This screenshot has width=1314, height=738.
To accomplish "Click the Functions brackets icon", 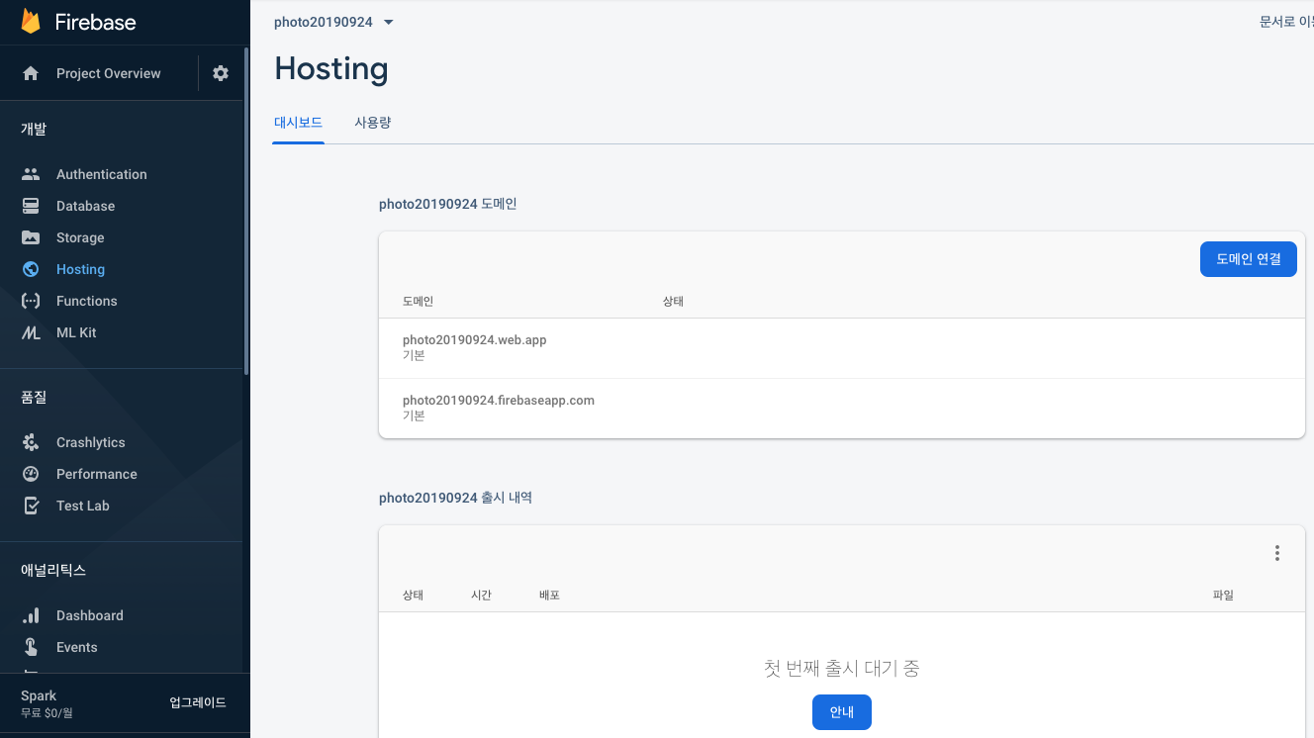I will tap(31, 301).
